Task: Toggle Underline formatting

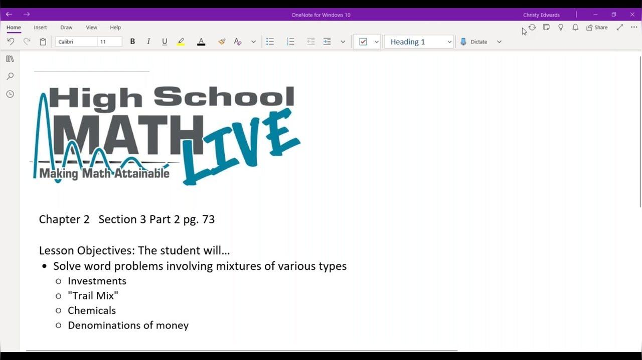Action: [165, 42]
